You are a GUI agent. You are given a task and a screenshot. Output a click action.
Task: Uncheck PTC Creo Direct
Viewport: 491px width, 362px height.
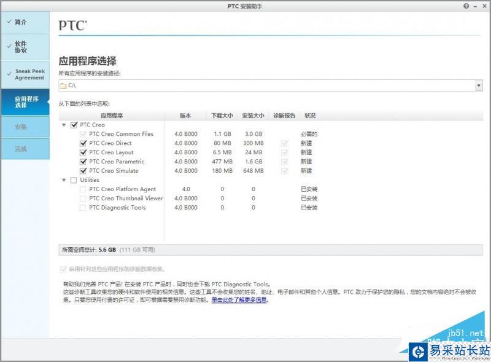coord(83,143)
